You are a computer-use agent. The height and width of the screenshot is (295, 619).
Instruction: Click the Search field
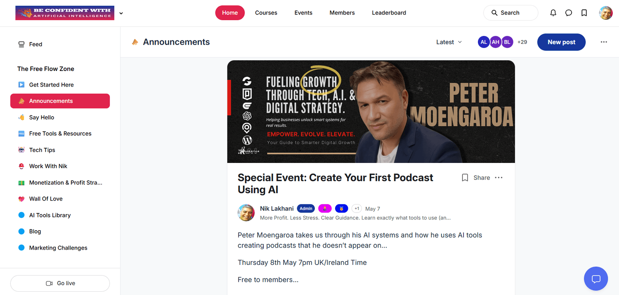click(511, 13)
